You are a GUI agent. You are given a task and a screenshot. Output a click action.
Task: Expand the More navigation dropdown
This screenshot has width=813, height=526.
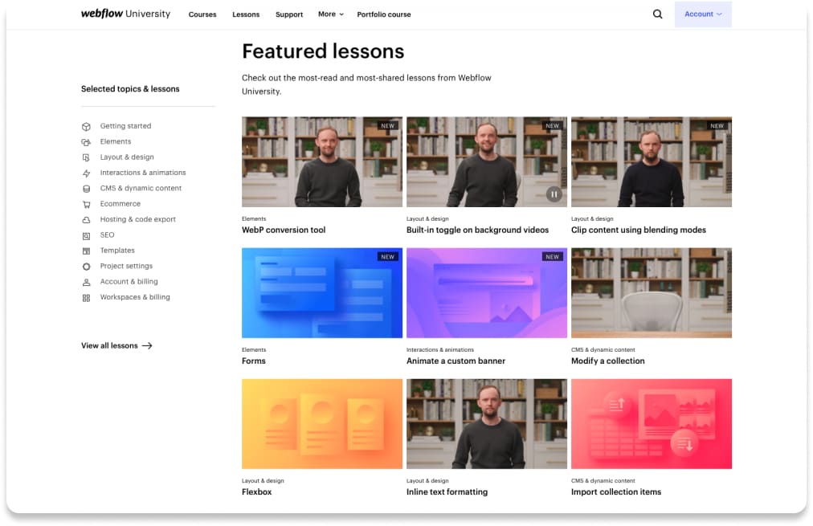point(330,14)
